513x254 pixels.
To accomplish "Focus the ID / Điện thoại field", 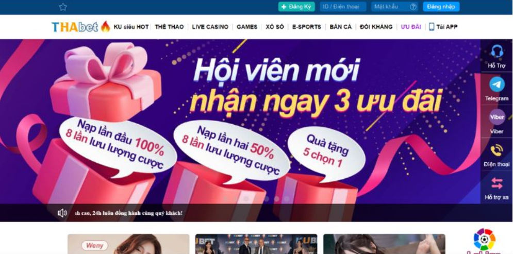I will [x=343, y=7].
